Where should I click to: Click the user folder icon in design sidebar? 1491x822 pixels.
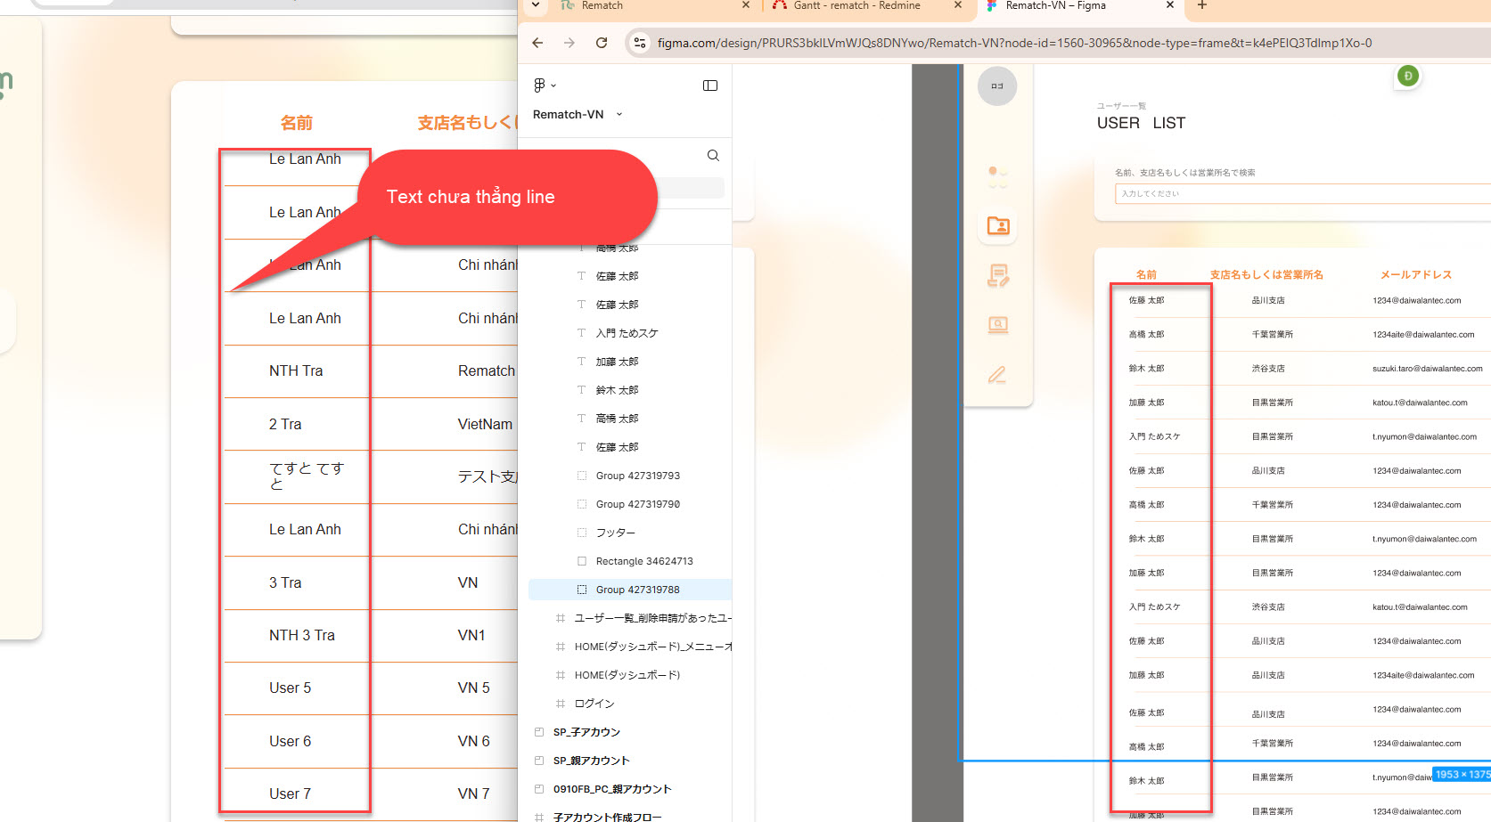[x=998, y=226]
